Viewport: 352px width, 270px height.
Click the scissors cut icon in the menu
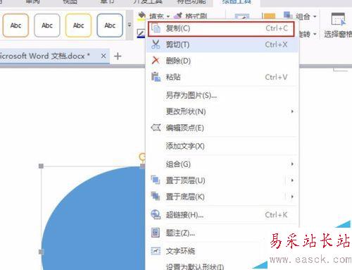point(156,44)
